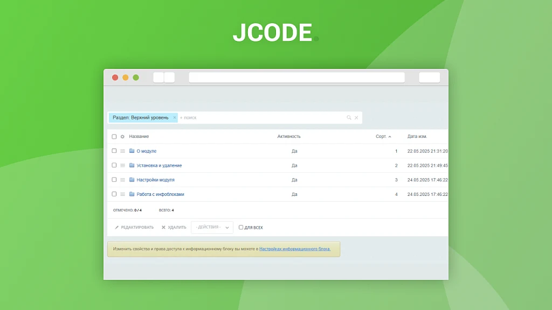Open row menu for 'Настройки модуля'

[x=122, y=180]
